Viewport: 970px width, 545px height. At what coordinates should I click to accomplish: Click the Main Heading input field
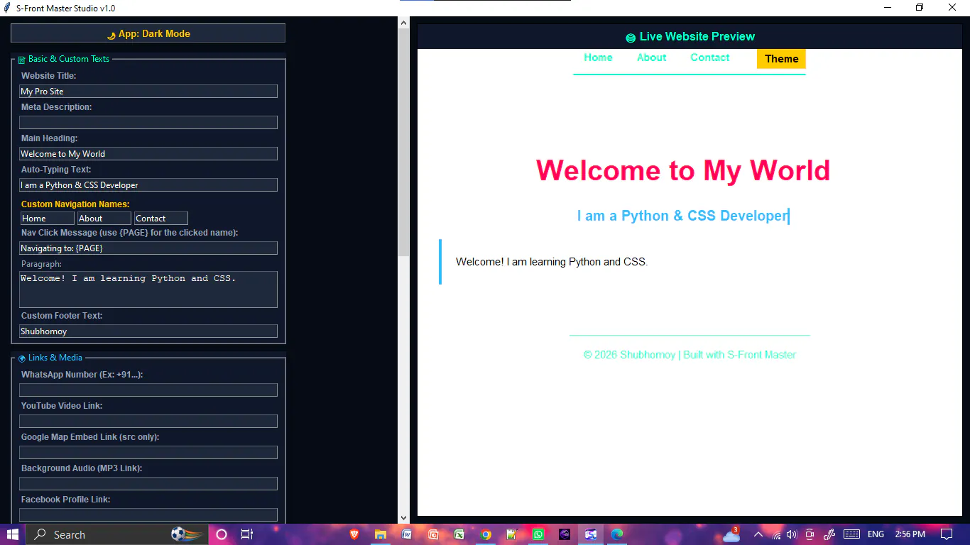point(148,153)
